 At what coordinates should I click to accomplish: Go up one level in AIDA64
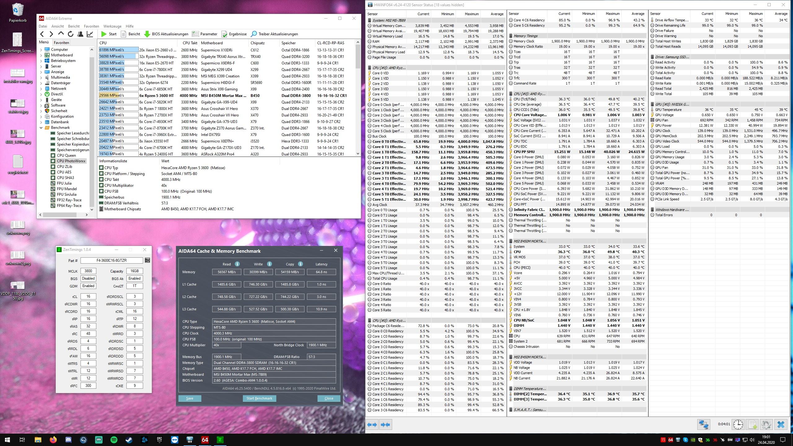coord(61,34)
